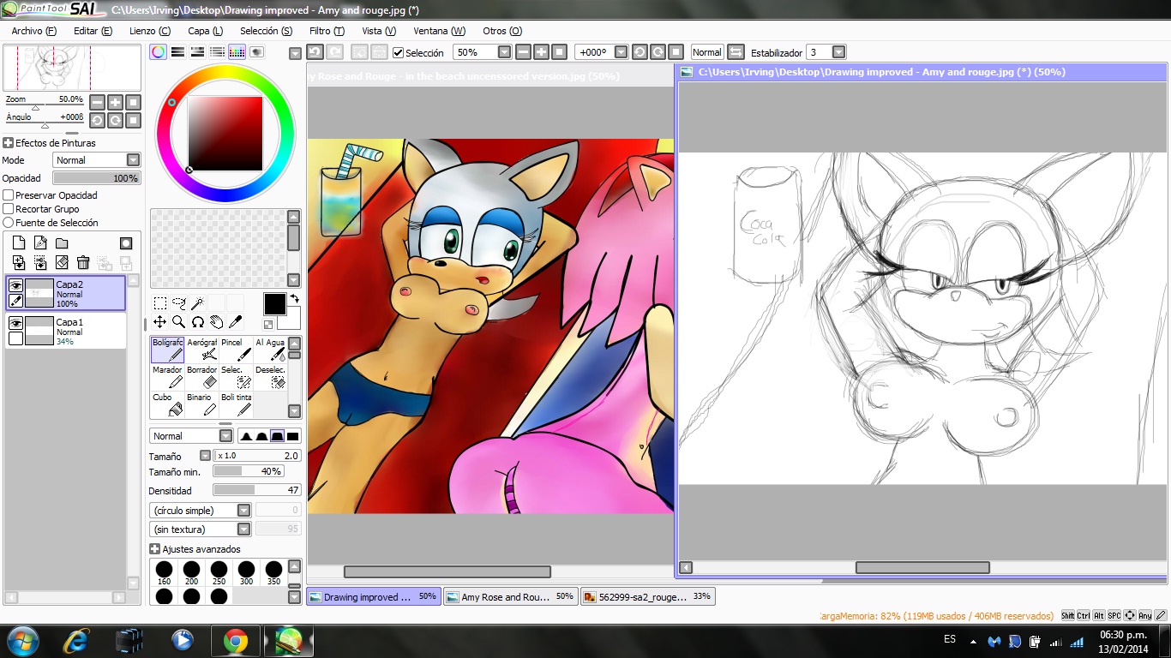This screenshot has height=658, width=1171.
Task: Pick the hand pan tool
Action: click(216, 322)
